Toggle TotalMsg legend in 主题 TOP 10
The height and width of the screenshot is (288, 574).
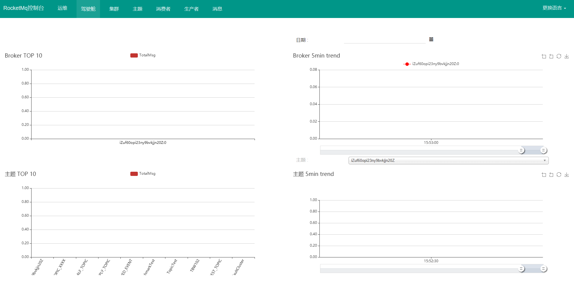(x=143, y=174)
